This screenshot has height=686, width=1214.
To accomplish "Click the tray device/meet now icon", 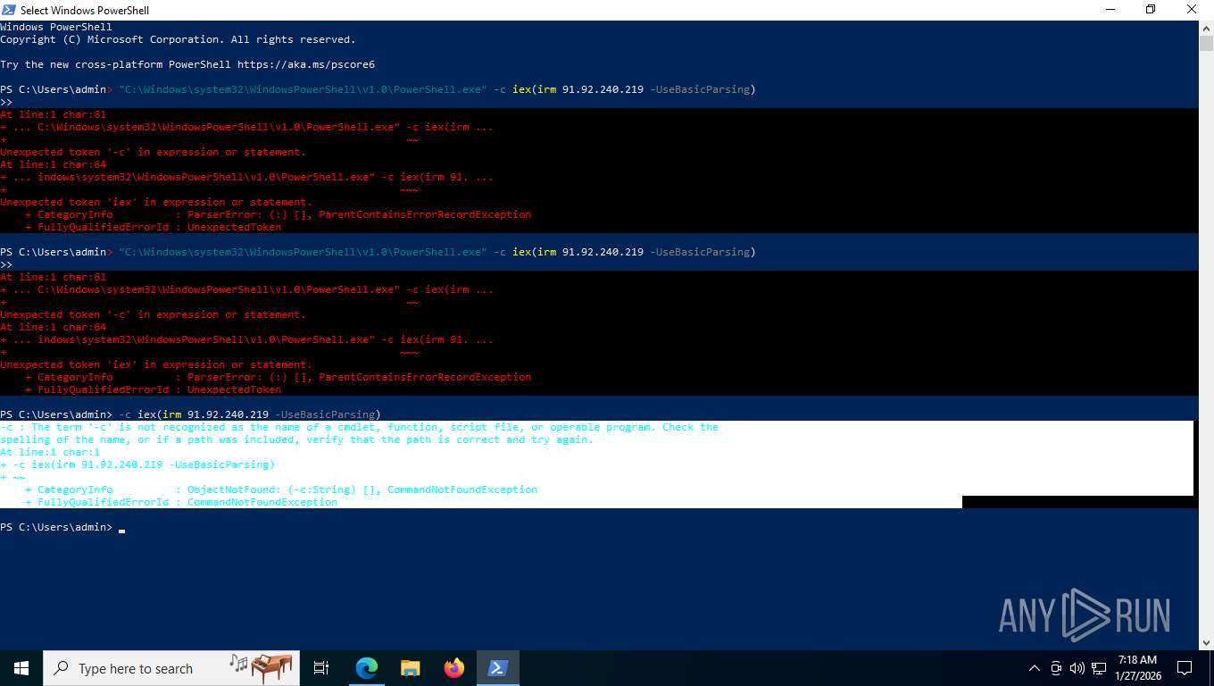I will pos(1056,668).
